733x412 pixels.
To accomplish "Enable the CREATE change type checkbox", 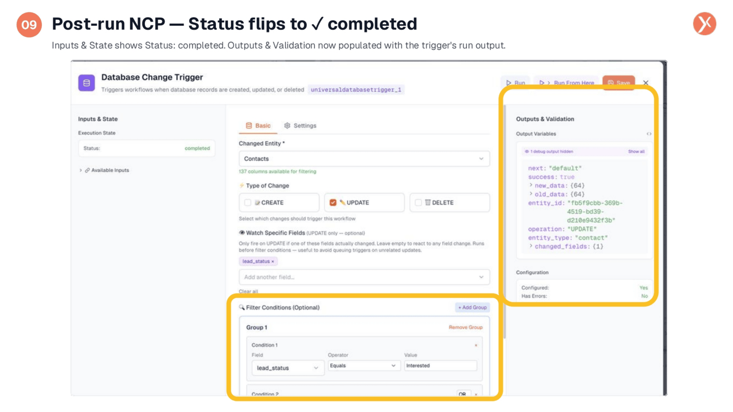I will tap(248, 202).
